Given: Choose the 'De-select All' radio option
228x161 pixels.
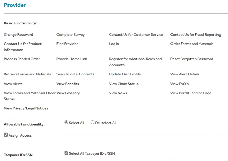Looking at the screenshot, I should [93, 123].
